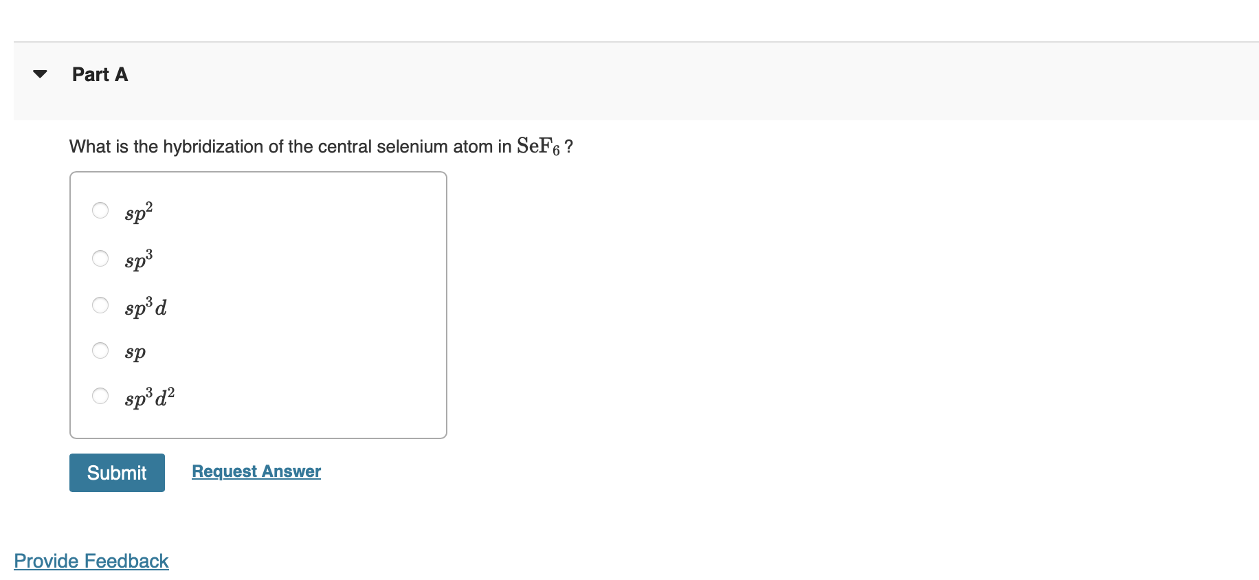Select the sp³ hybridization option
Image resolution: width=1259 pixels, height=580 pixels.
(x=100, y=258)
